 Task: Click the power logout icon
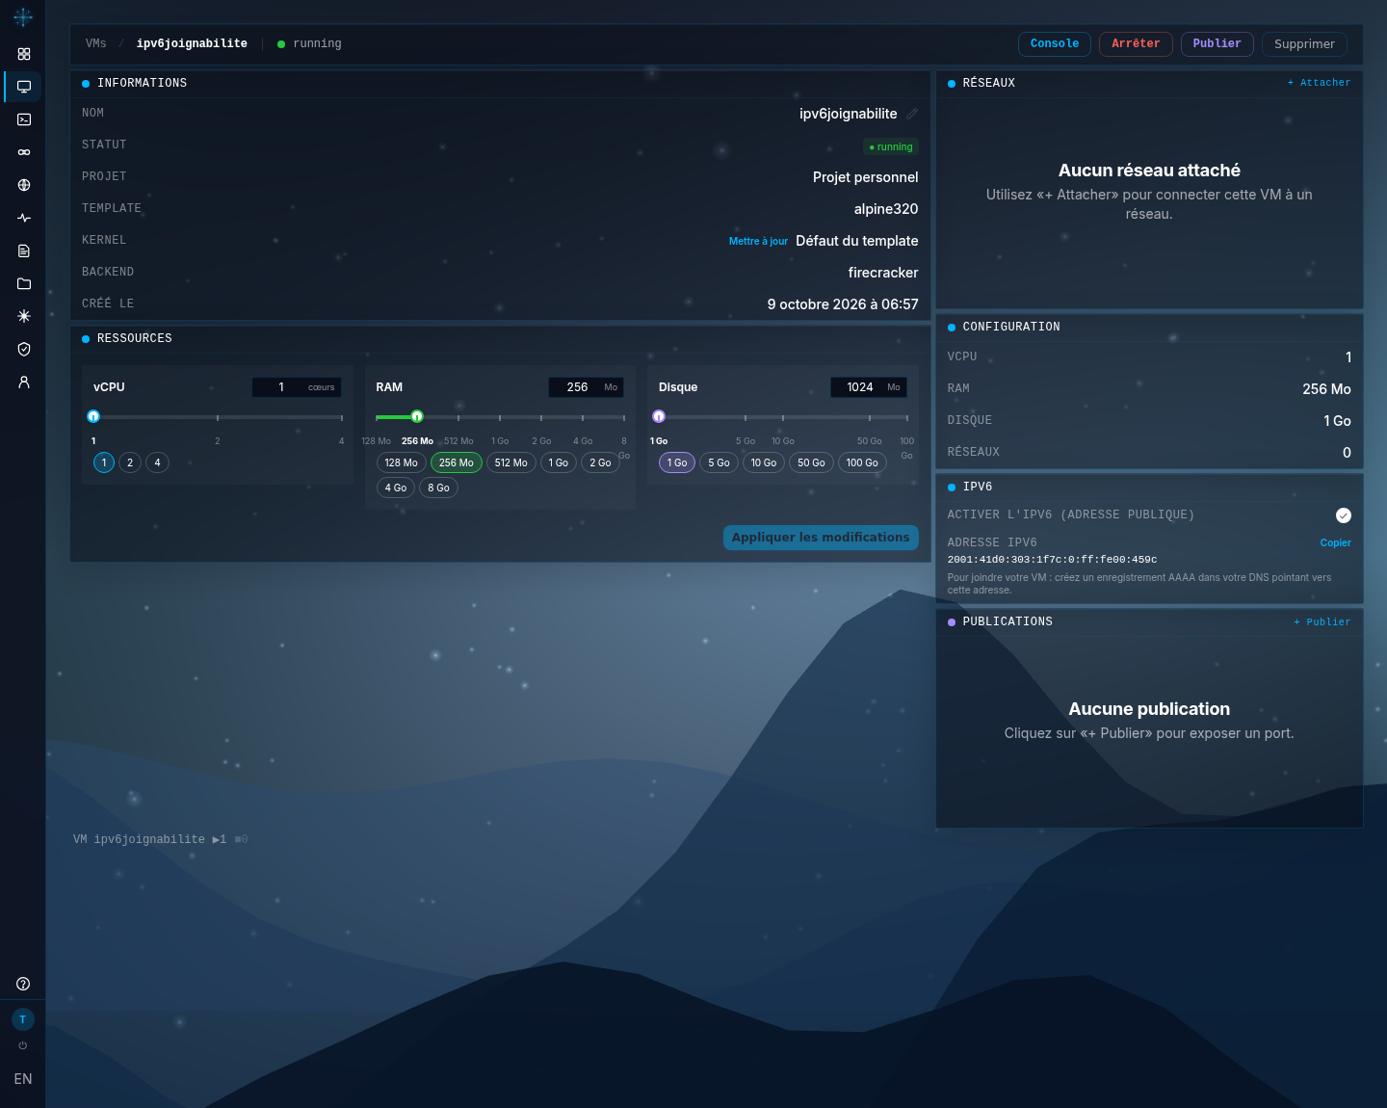click(23, 1045)
